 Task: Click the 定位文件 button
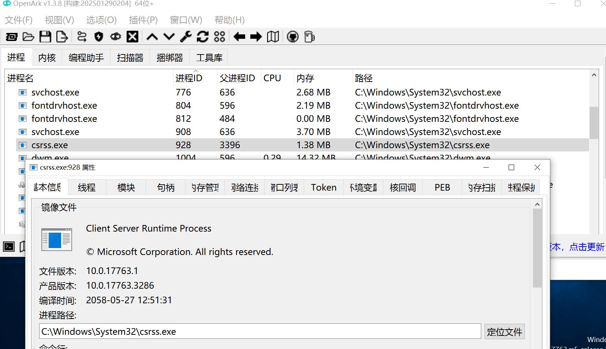(x=504, y=332)
